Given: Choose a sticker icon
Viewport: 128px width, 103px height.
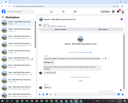Looking at the screenshot, I should pyautogui.click(x=47, y=95).
